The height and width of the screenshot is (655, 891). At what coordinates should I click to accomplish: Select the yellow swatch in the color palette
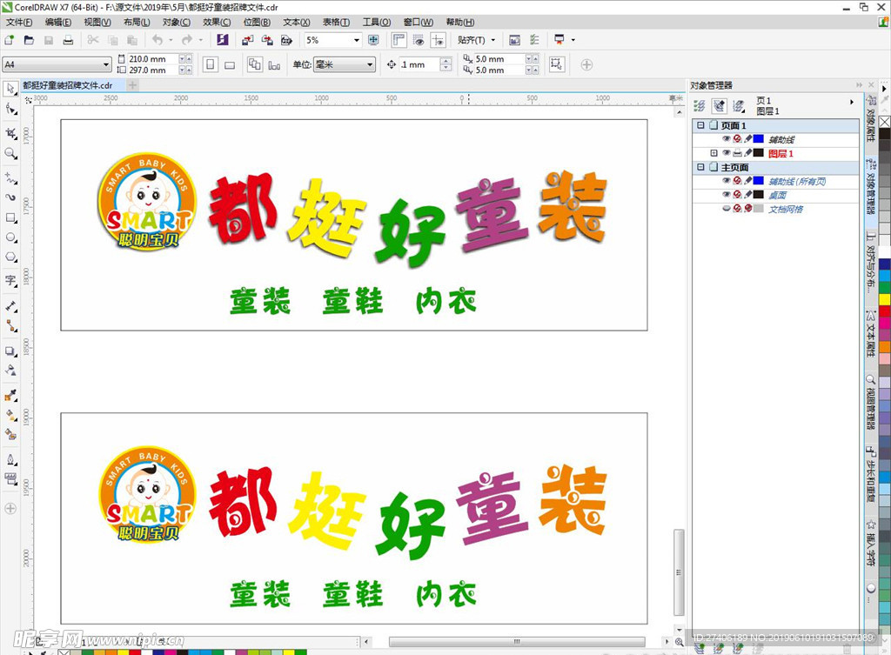click(885, 298)
